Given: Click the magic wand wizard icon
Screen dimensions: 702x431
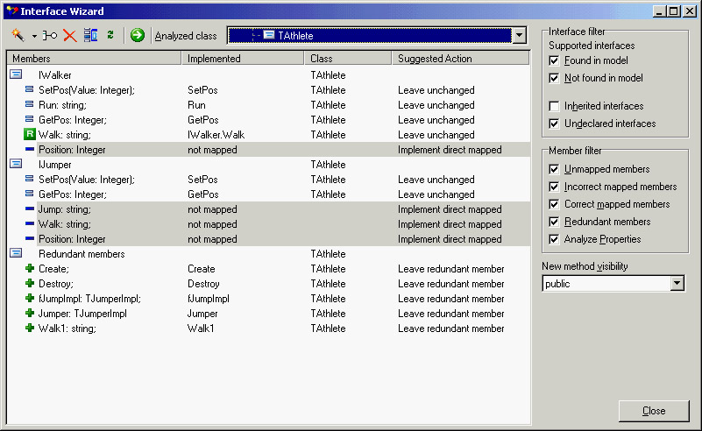Looking at the screenshot, I should click(x=18, y=35).
